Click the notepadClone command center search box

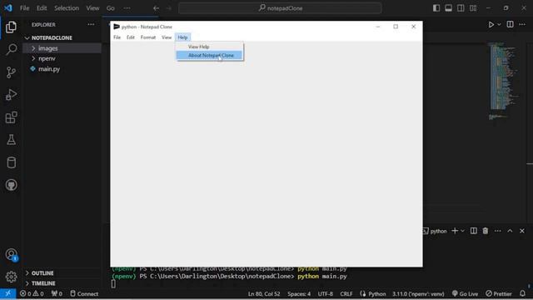click(x=280, y=8)
